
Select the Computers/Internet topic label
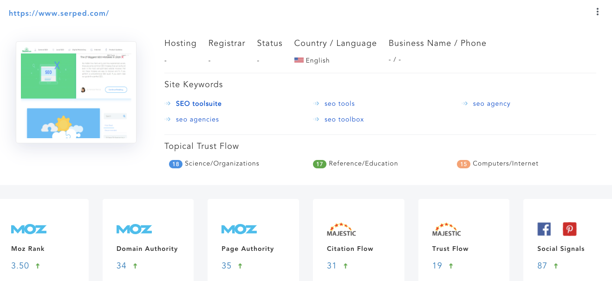[x=506, y=164]
